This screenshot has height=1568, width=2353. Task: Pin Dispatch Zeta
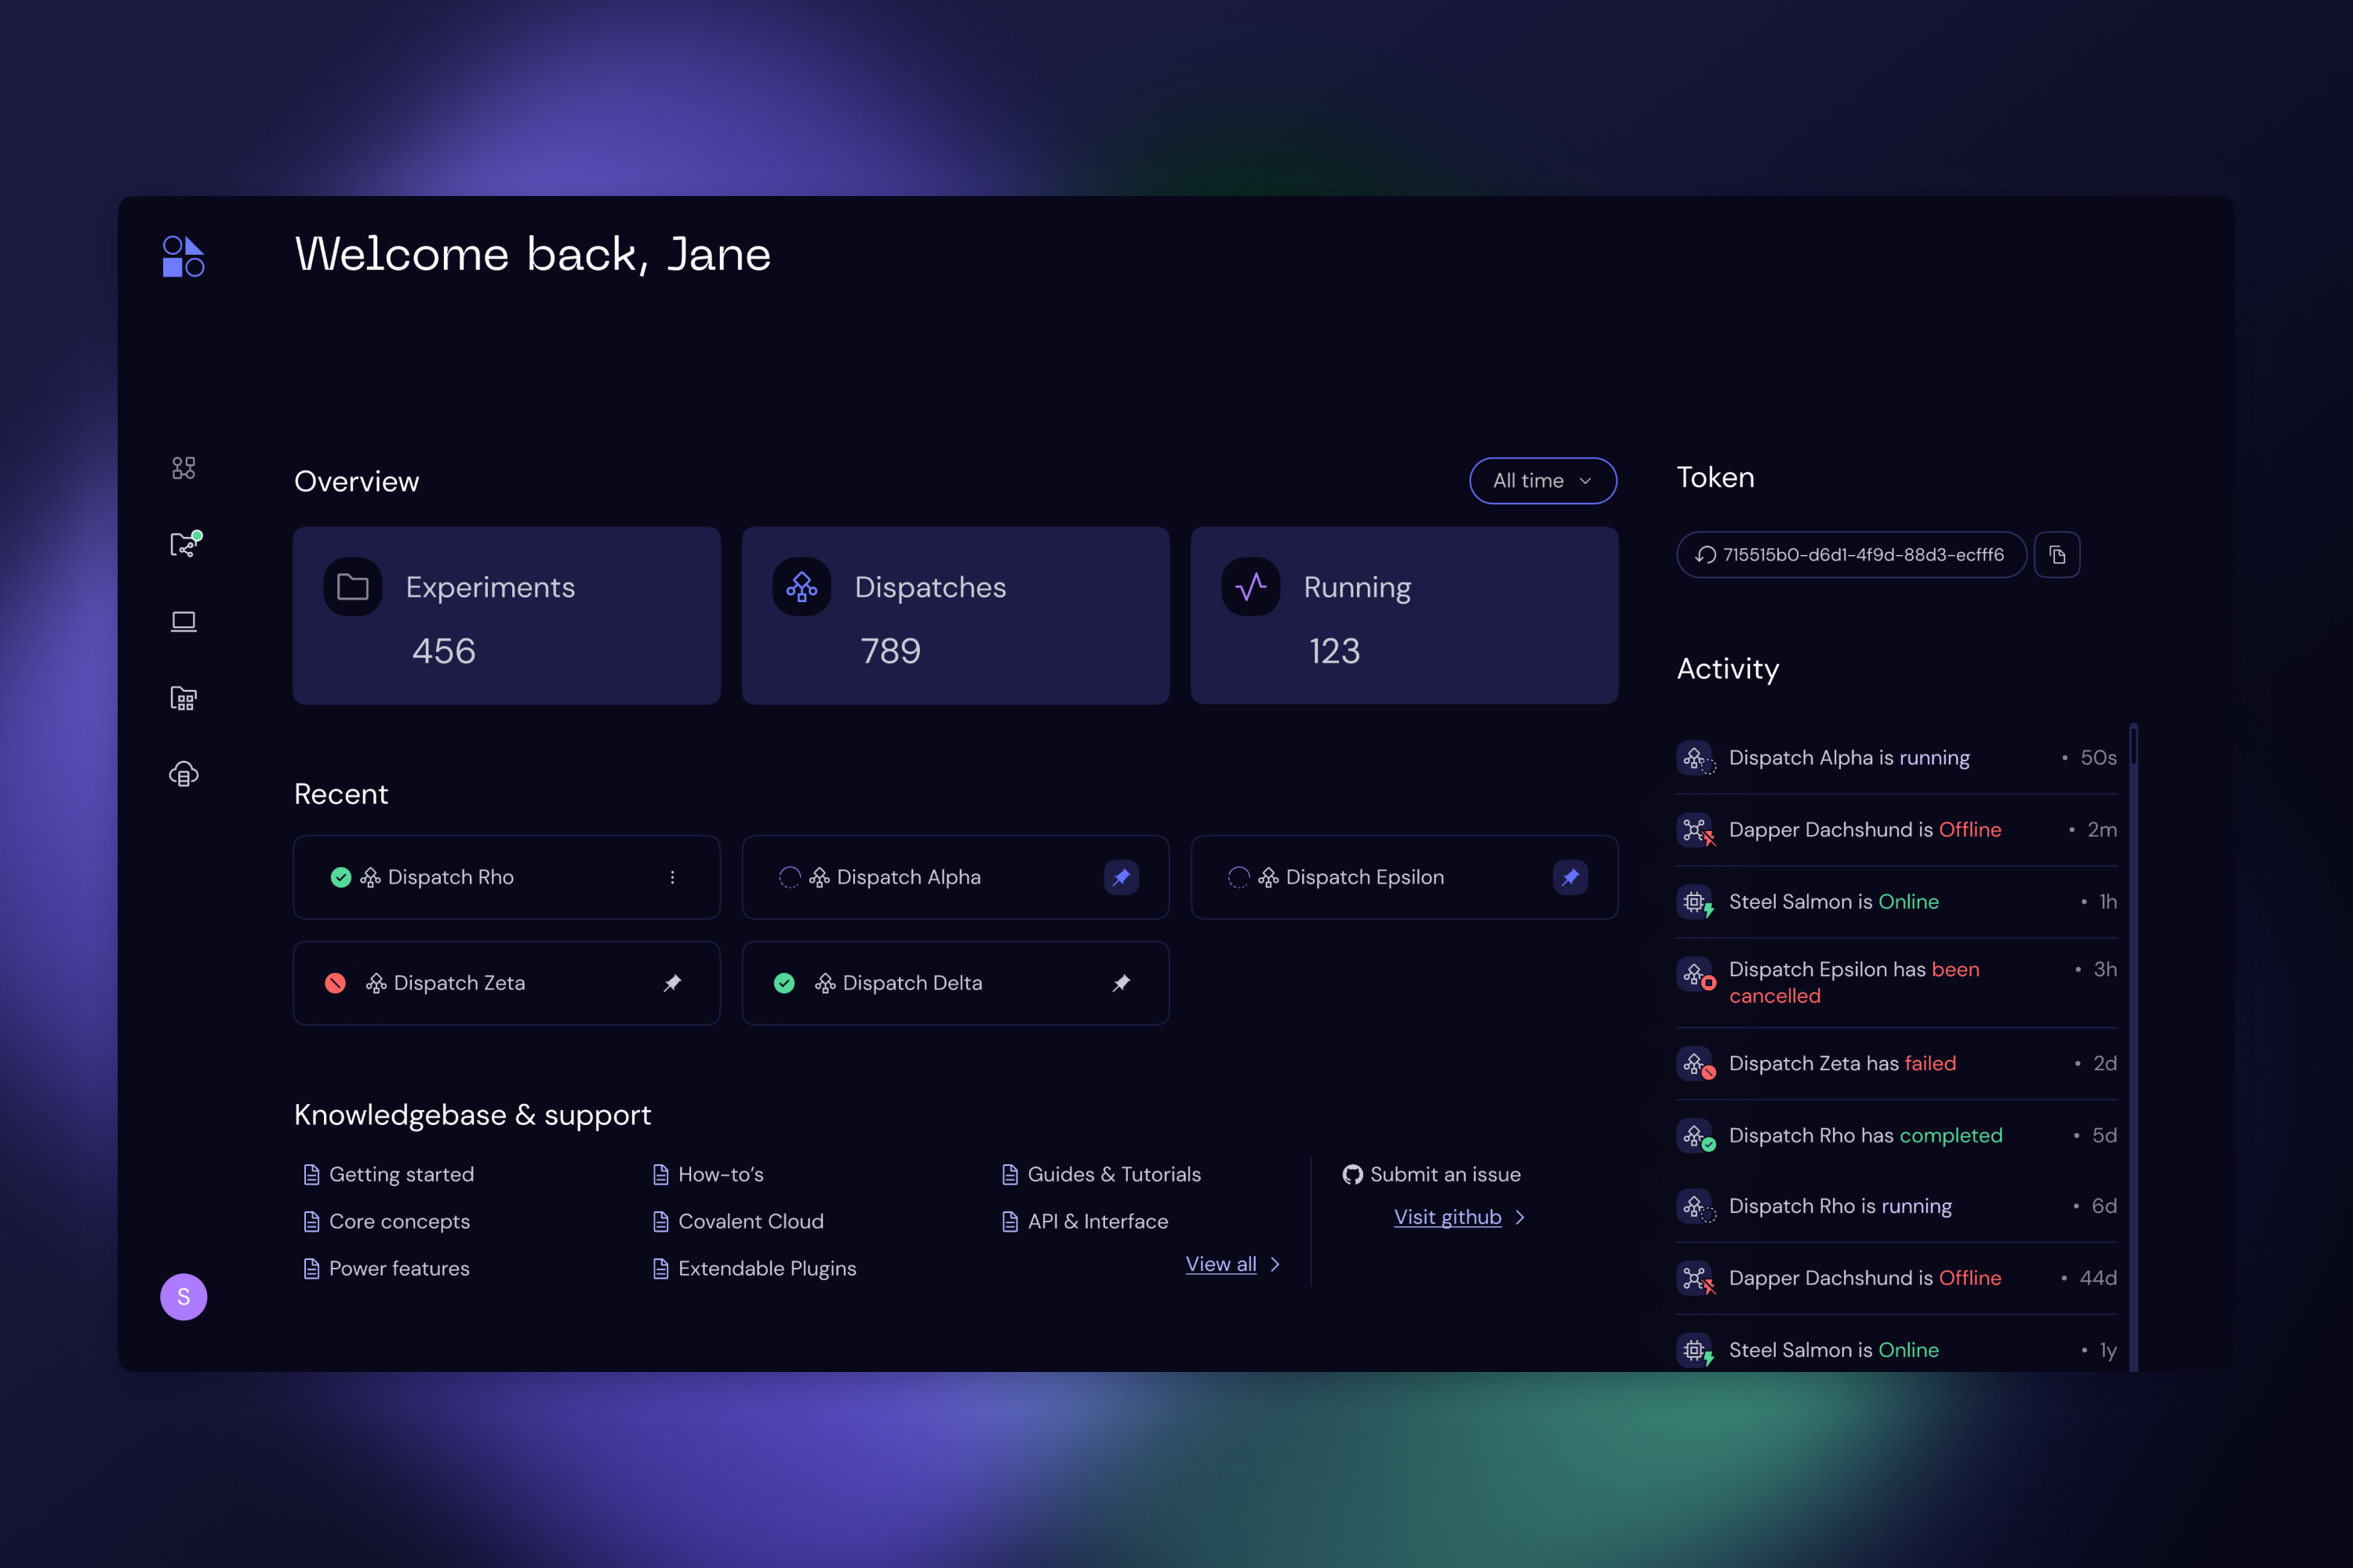(672, 983)
